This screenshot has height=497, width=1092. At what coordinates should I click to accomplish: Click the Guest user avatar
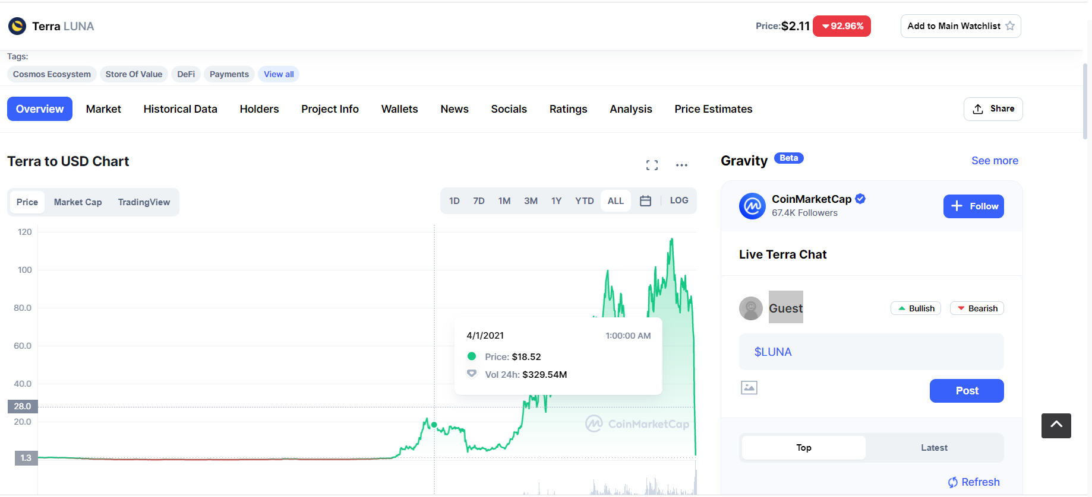coord(751,308)
